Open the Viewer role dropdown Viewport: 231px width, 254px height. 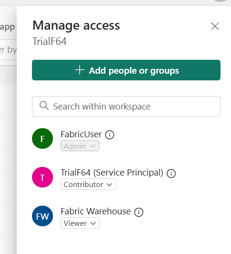click(x=80, y=223)
